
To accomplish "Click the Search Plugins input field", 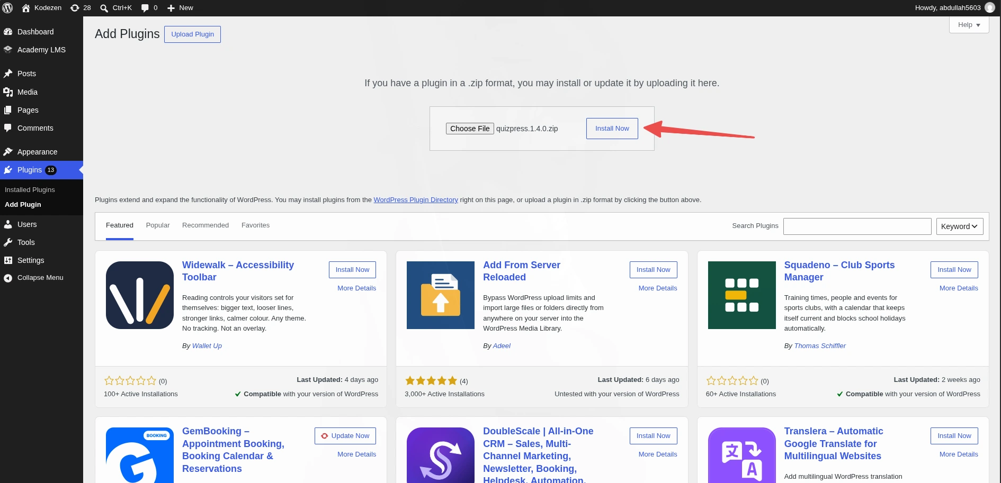I will coord(857,226).
